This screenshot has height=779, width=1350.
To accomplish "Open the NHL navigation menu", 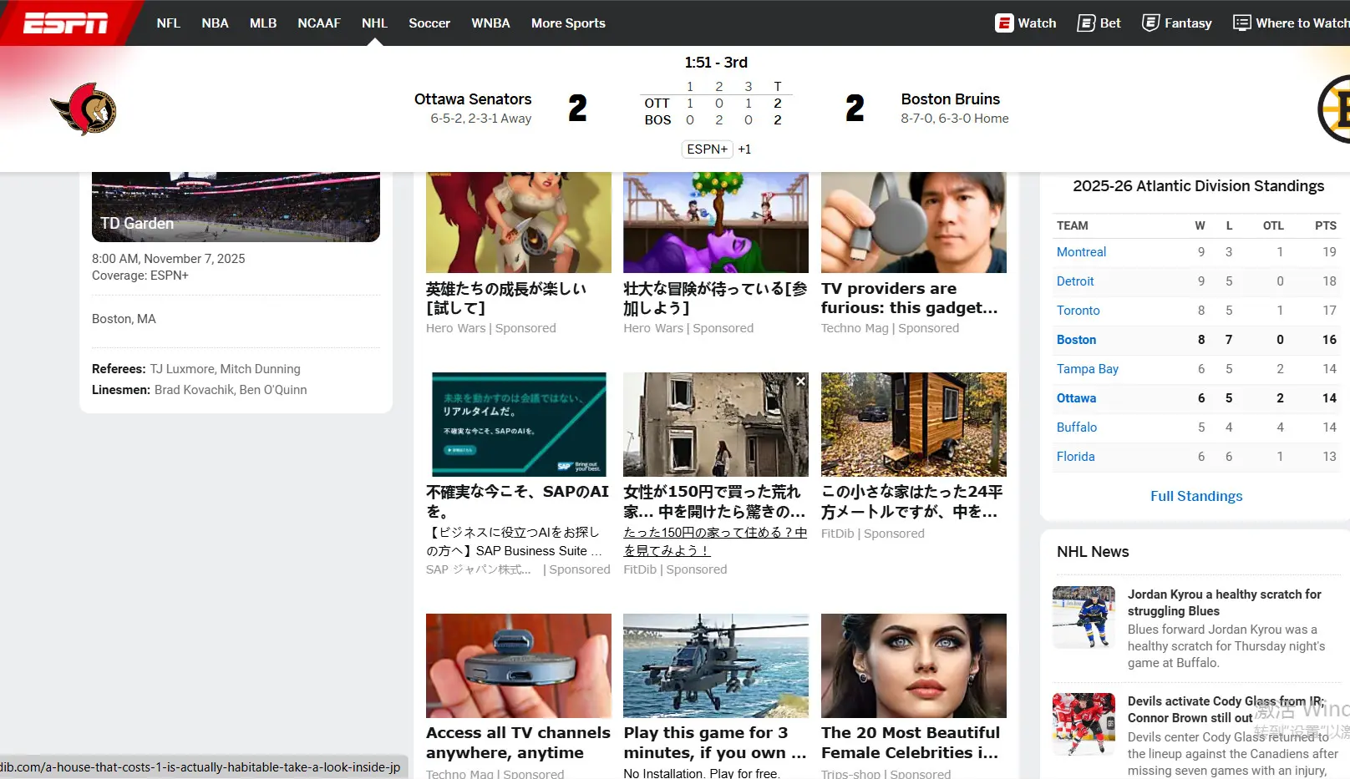I will pyautogui.click(x=374, y=23).
